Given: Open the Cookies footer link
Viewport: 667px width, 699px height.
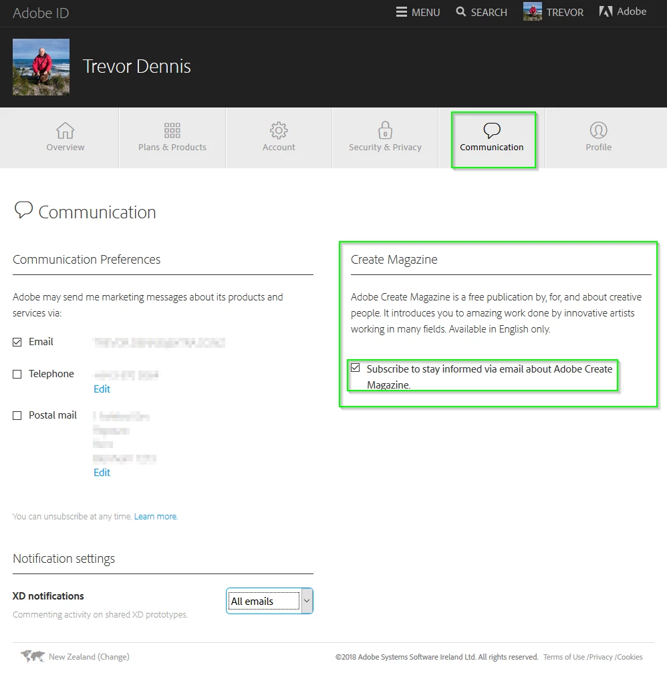Looking at the screenshot, I should (630, 657).
